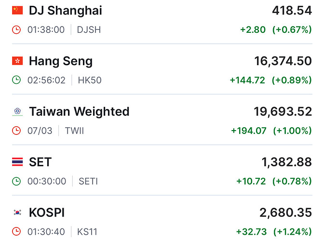The image size is (324, 241).
Task: Click the South Korea flag beside KOSPI
Action: click(x=17, y=213)
